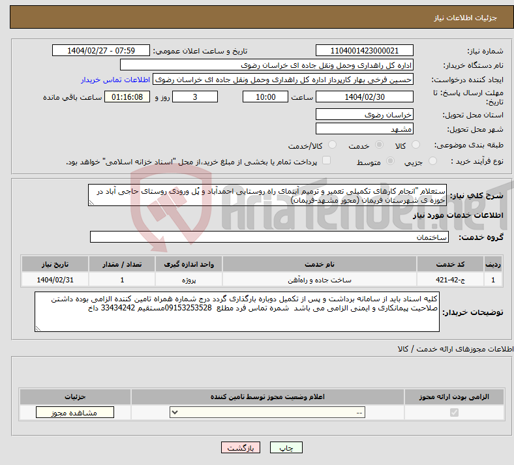Click the general need description textarea
This screenshot has width=514, height=465.
267,195
